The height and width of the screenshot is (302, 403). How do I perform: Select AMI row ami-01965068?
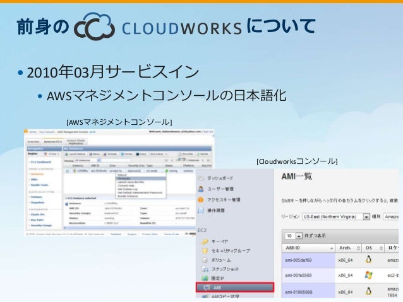pyautogui.click(x=340, y=291)
